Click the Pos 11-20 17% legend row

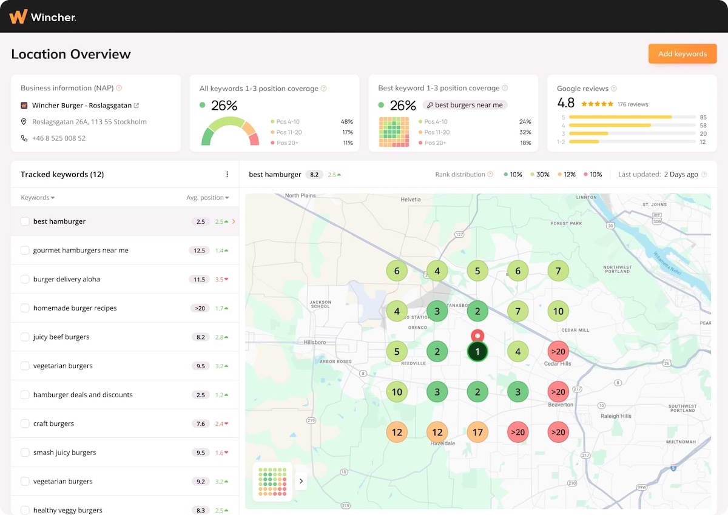pyautogui.click(x=312, y=132)
